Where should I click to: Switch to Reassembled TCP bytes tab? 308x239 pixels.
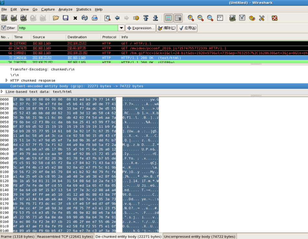(x=65, y=236)
